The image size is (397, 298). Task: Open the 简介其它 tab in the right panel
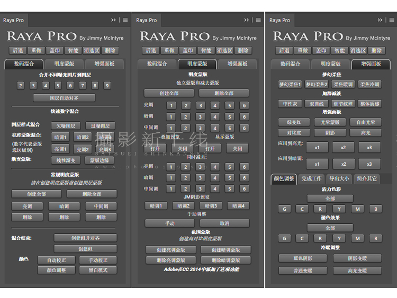(367, 179)
